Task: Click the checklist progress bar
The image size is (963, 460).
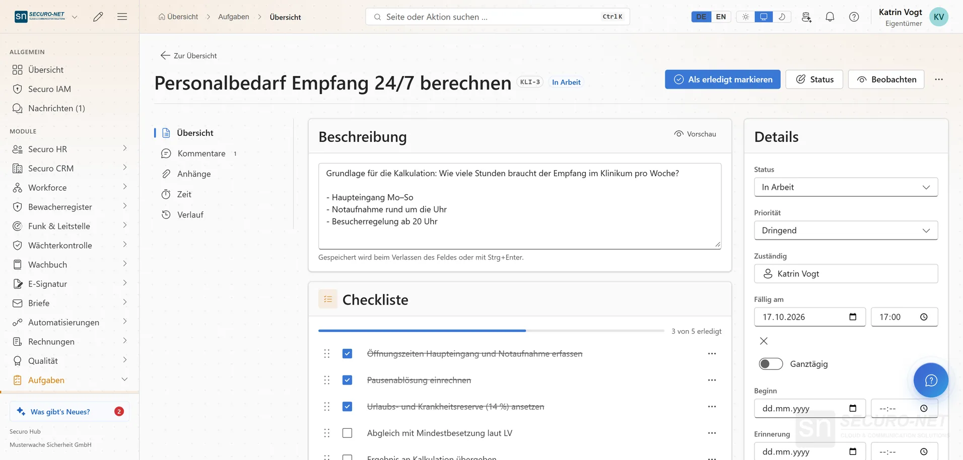Action: 491,331
